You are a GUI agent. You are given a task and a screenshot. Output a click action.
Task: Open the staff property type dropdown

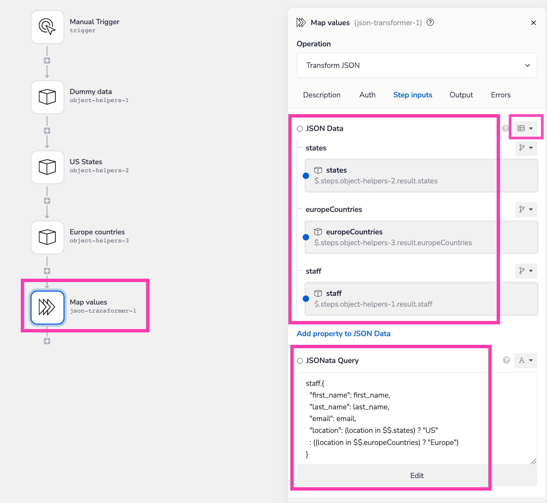(526, 271)
